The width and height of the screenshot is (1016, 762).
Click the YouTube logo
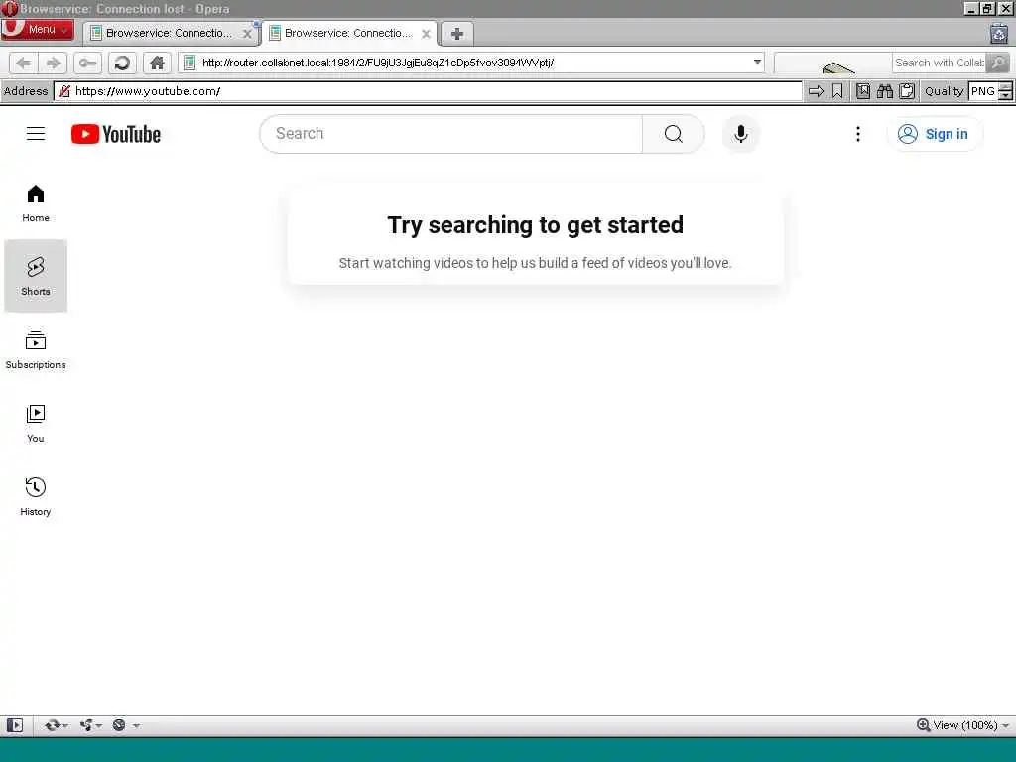116,134
